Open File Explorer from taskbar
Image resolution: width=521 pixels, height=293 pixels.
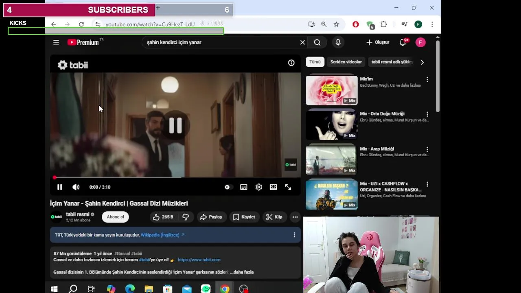click(x=149, y=289)
